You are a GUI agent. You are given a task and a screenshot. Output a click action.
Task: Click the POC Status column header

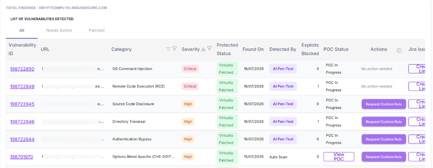point(336,49)
